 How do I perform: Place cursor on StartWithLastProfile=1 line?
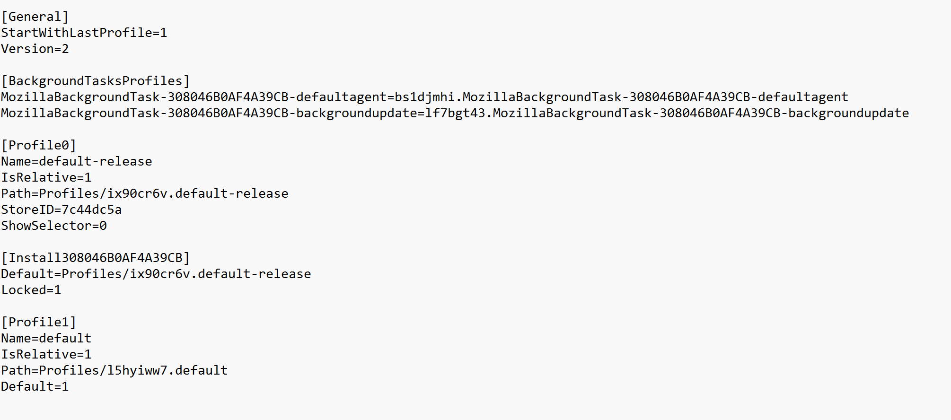84,33
